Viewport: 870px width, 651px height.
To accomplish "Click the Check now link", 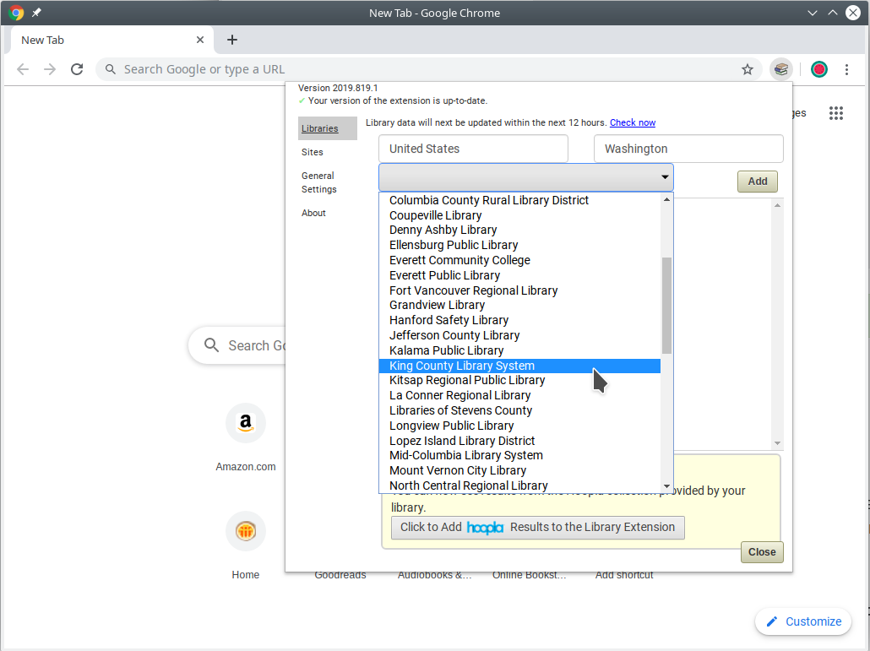I will tap(633, 122).
